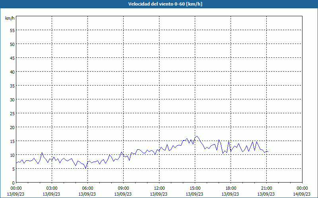The image size is (318, 198).
Task: Click the 50 y-axis label
Action: point(12,44)
